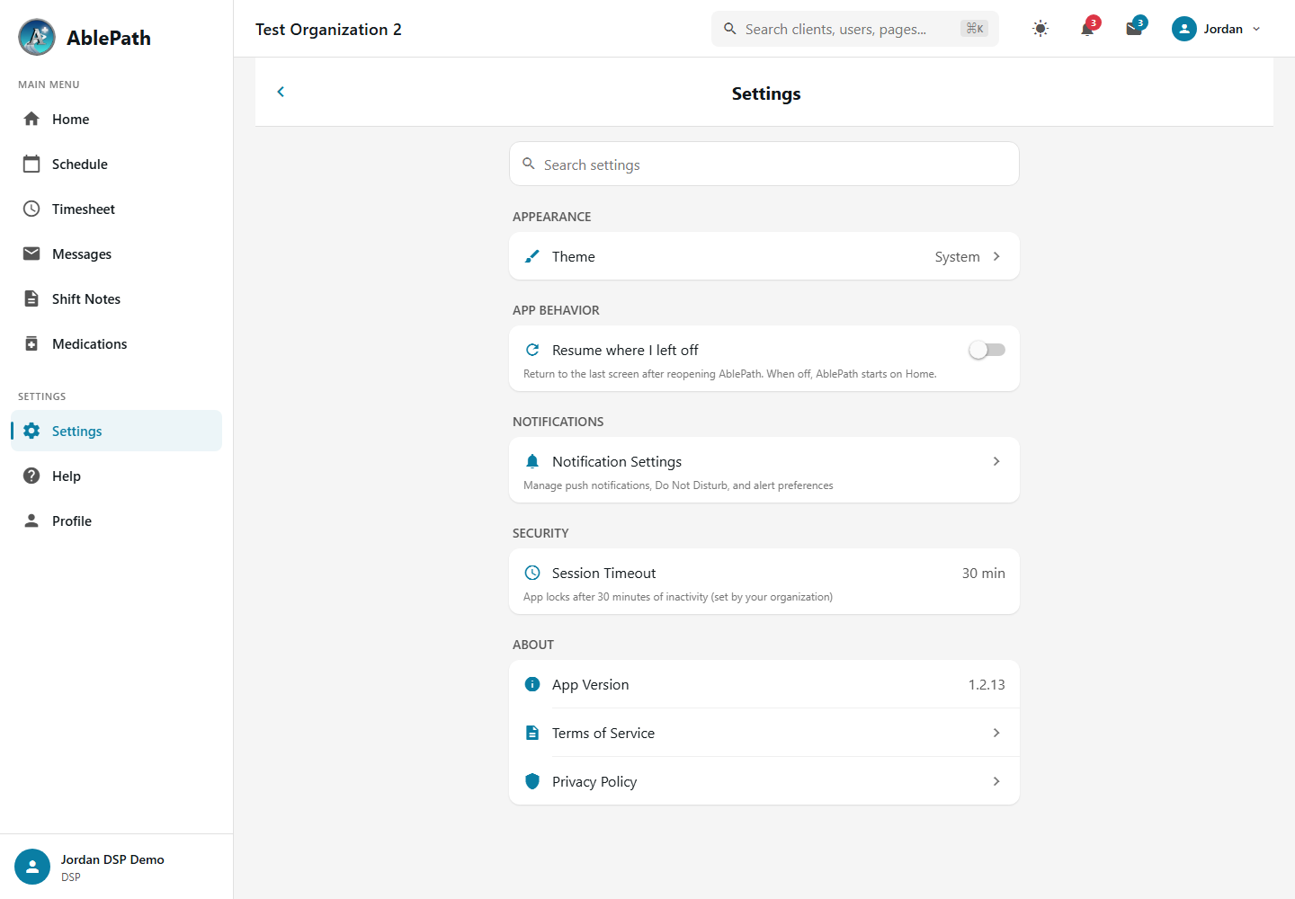Click the Home house icon
This screenshot has height=899, width=1295.
pyautogui.click(x=31, y=119)
